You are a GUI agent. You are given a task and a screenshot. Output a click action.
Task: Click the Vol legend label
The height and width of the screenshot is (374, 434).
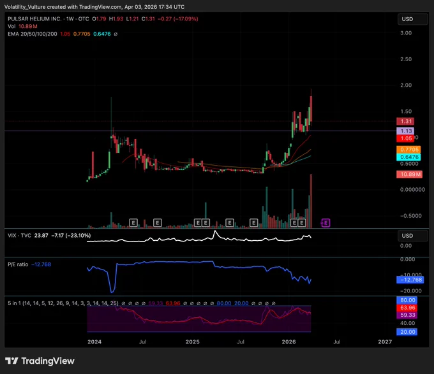point(11,26)
